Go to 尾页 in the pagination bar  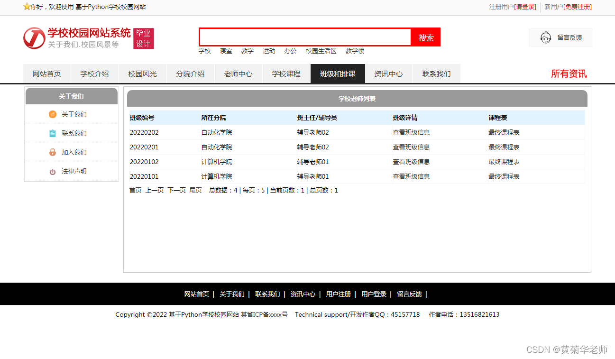pyautogui.click(x=195, y=190)
